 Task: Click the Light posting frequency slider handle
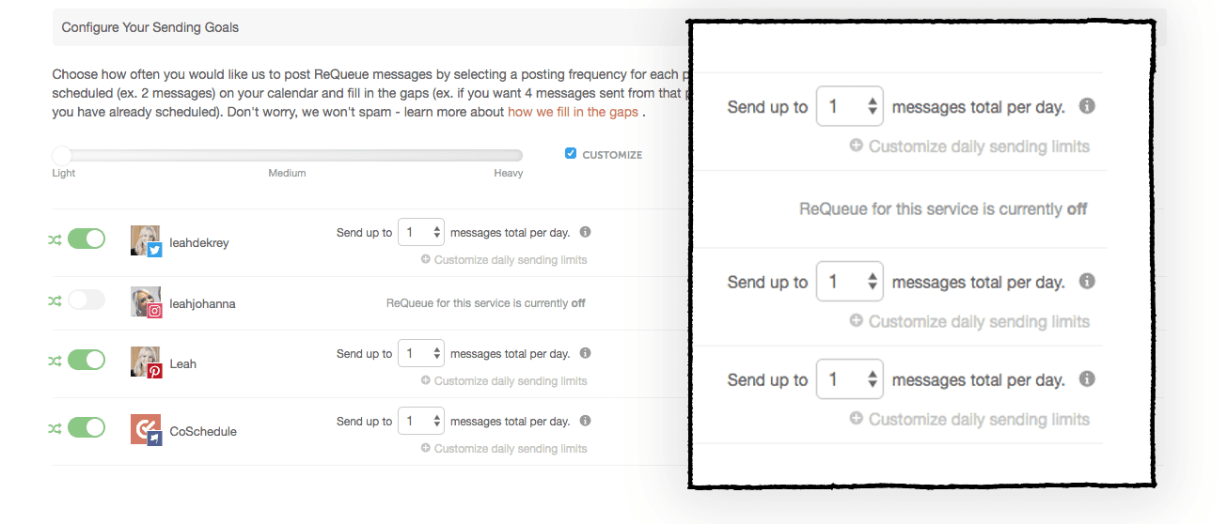[x=62, y=155]
